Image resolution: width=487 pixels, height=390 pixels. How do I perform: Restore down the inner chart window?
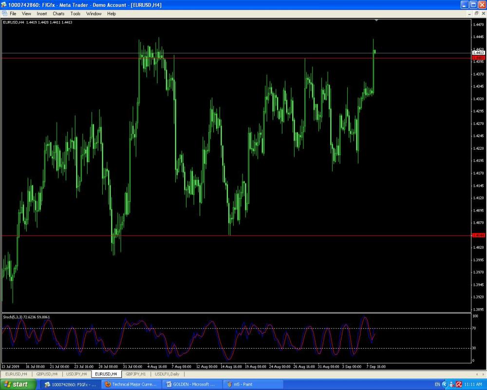(476, 13)
